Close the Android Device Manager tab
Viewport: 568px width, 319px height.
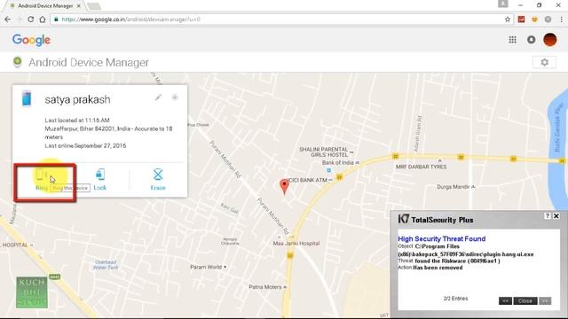[79, 6]
